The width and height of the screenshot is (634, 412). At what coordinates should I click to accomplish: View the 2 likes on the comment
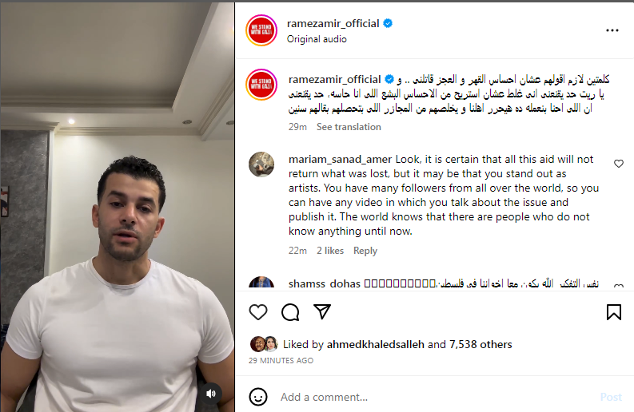click(330, 251)
